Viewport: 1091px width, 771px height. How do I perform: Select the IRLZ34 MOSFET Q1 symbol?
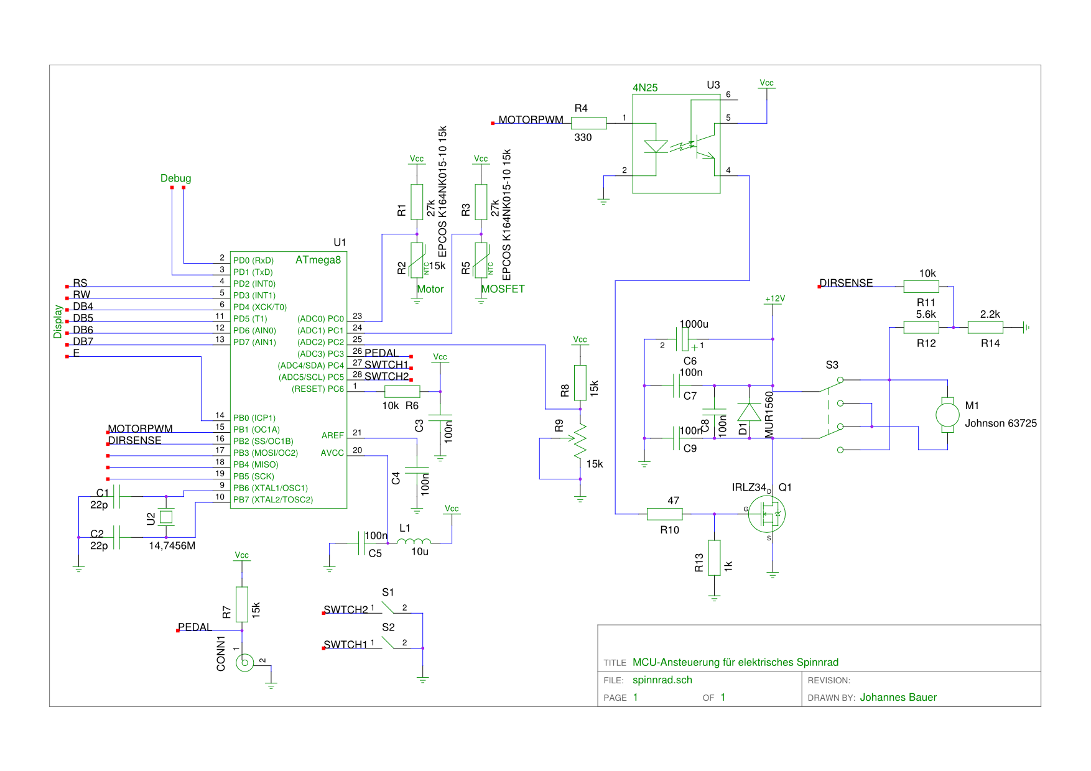tap(768, 514)
